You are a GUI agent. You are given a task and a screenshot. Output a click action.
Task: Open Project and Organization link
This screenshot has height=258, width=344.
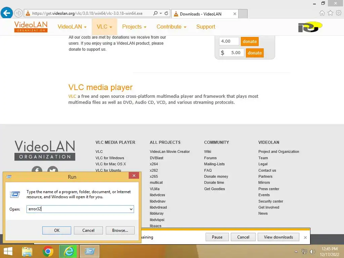[x=278, y=152]
